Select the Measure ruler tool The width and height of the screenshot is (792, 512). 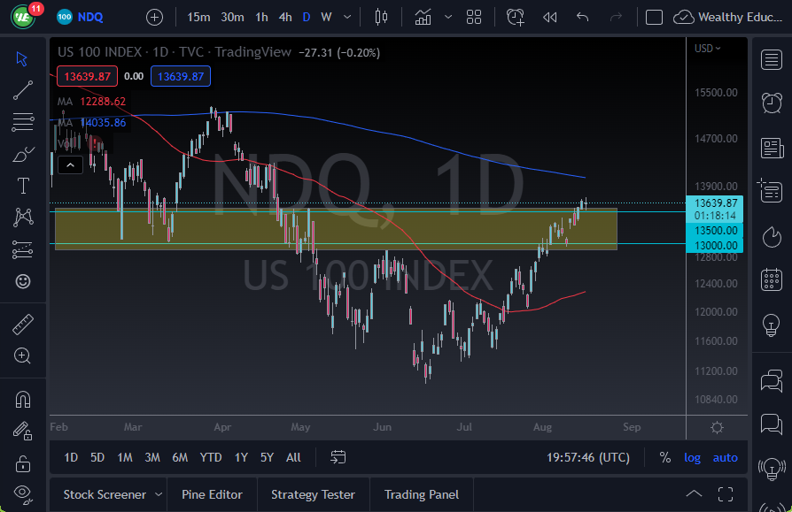pos(23,325)
